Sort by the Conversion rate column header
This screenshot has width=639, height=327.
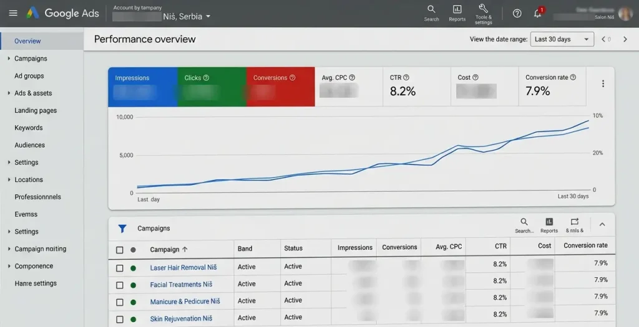pos(585,245)
